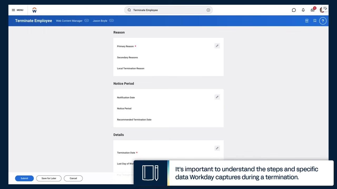Export page to PDF icon
This screenshot has height=189, width=337.
coord(307,21)
